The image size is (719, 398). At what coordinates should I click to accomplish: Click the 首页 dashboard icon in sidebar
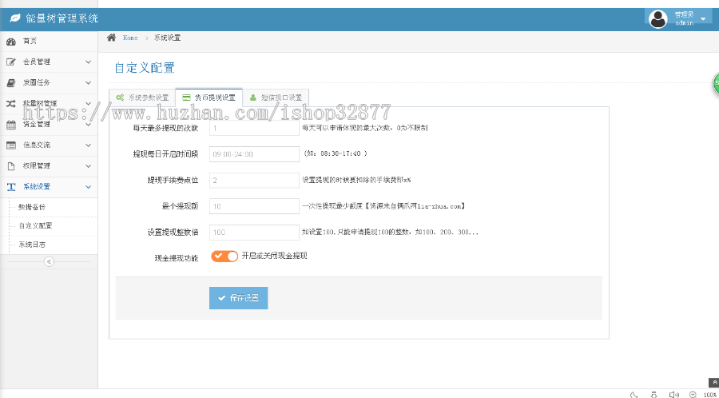click(11, 42)
